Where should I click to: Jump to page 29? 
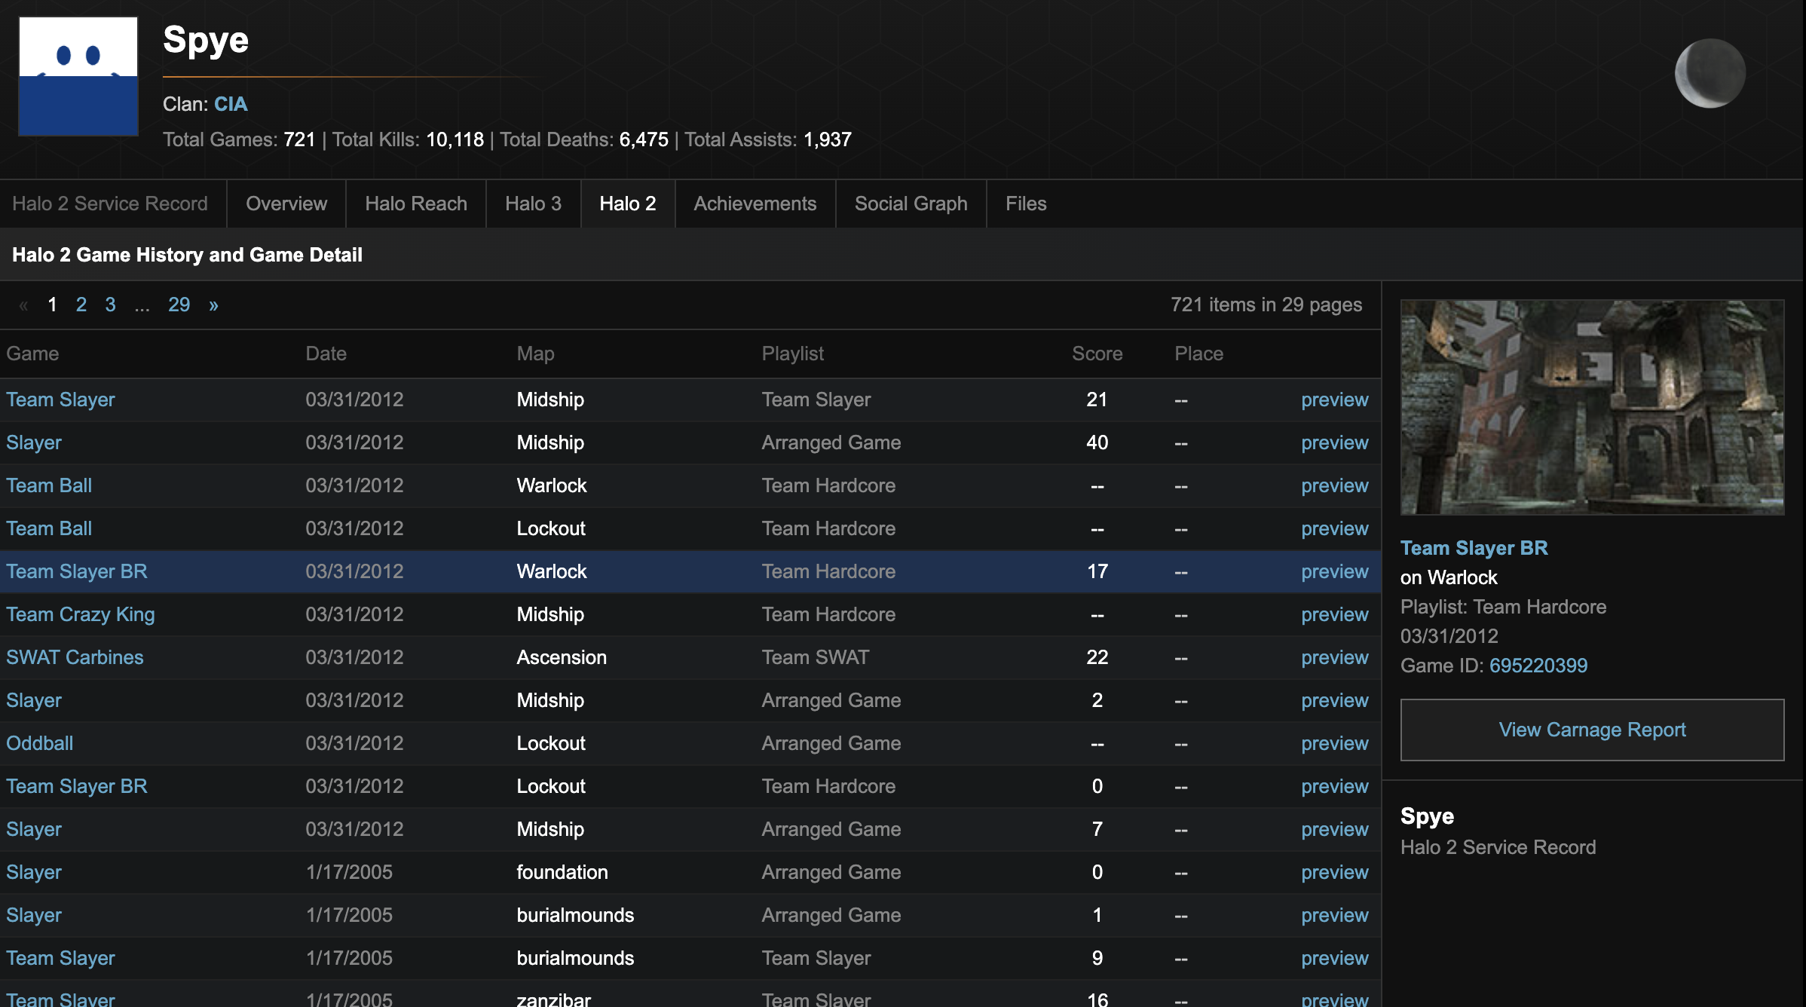pos(179,305)
